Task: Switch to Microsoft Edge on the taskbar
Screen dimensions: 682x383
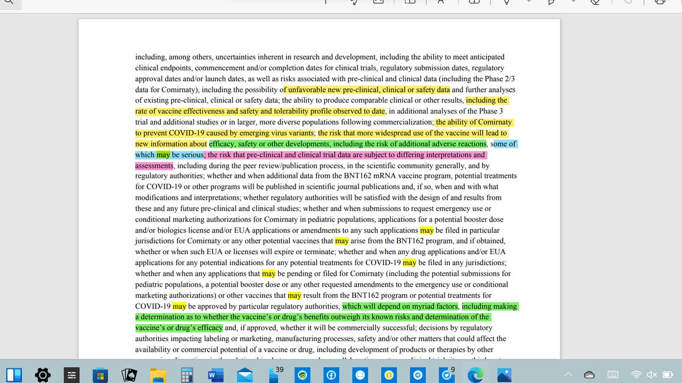Action: click(x=475, y=375)
